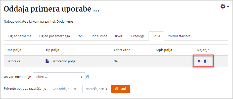The image size is (233, 99).
Task: Click the orange Shrani button
Action: 121,89
